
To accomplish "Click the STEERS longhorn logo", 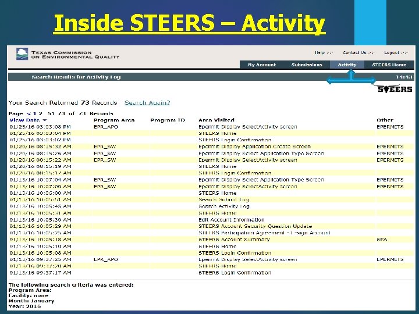I will (395, 88).
